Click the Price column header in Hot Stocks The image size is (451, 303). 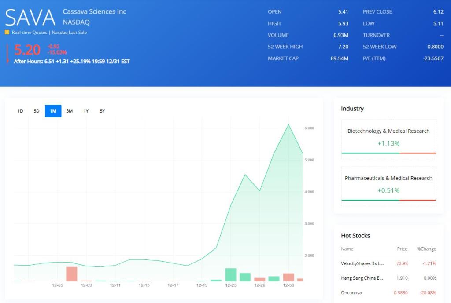coord(402,249)
